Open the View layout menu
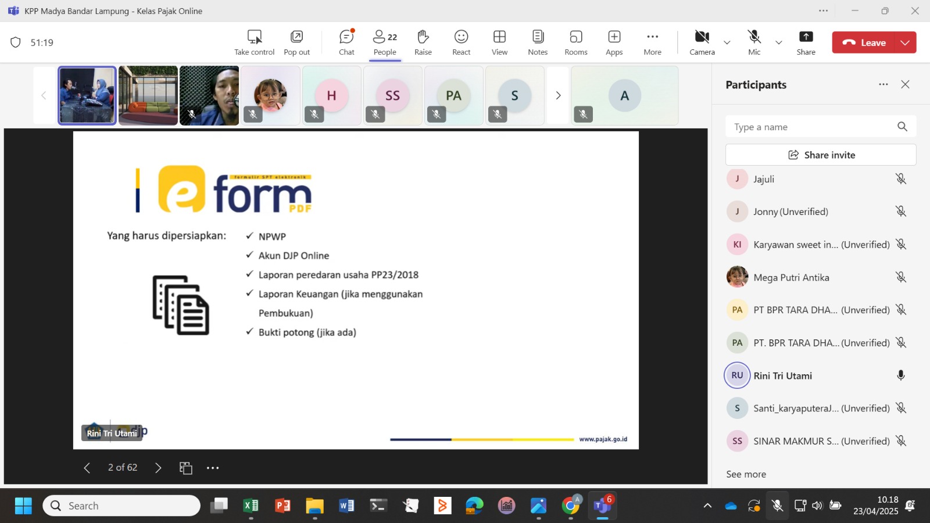Image resolution: width=930 pixels, height=523 pixels. (499, 42)
